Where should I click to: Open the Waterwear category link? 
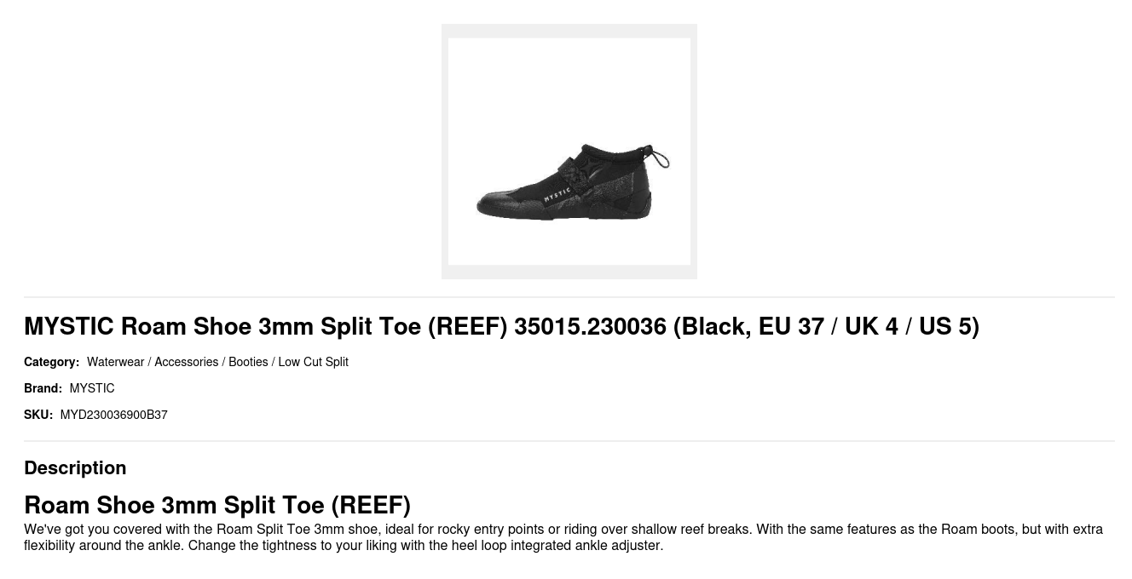pos(115,362)
